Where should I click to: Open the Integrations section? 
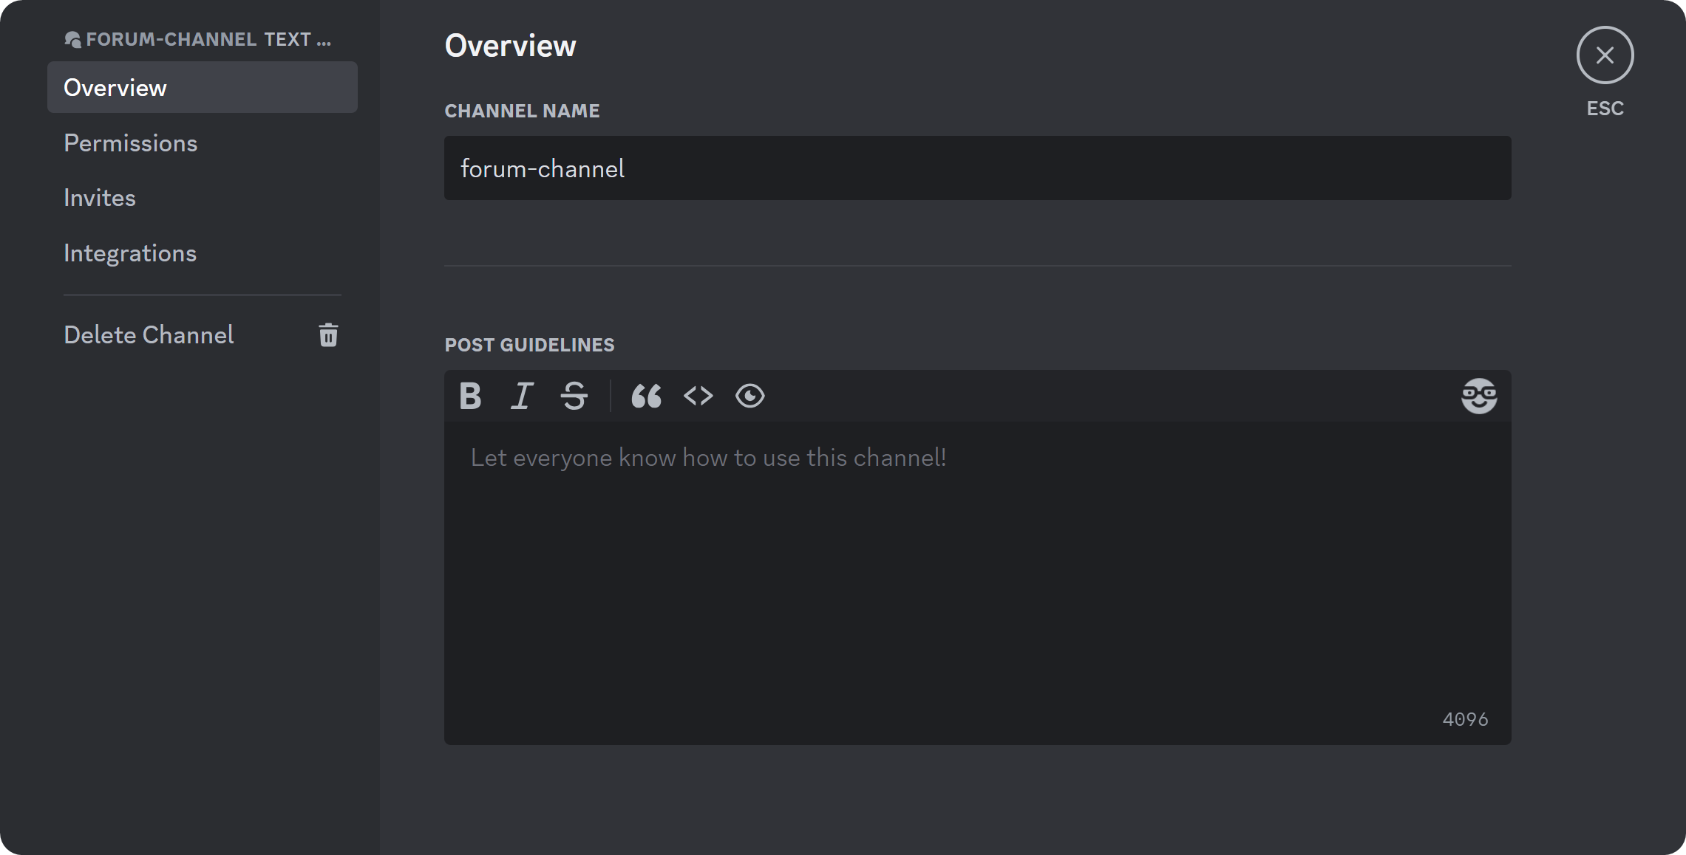pyautogui.click(x=130, y=253)
